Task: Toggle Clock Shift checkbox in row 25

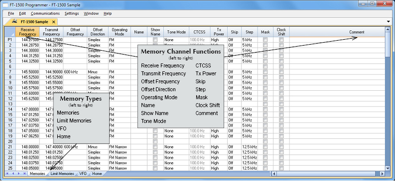Action: tap(281, 168)
